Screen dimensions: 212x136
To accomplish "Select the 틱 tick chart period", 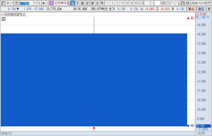I will pos(102,3).
